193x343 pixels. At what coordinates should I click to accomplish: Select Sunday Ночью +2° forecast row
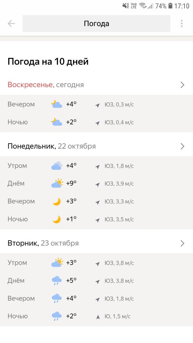click(x=96, y=122)
